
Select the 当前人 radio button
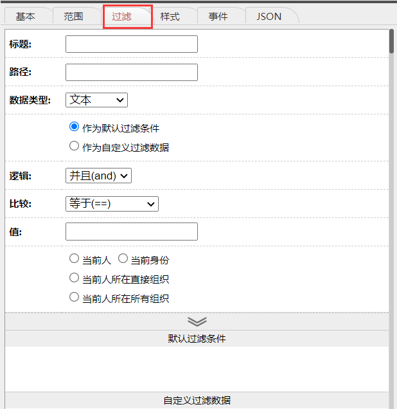click(x=74, y=259)
